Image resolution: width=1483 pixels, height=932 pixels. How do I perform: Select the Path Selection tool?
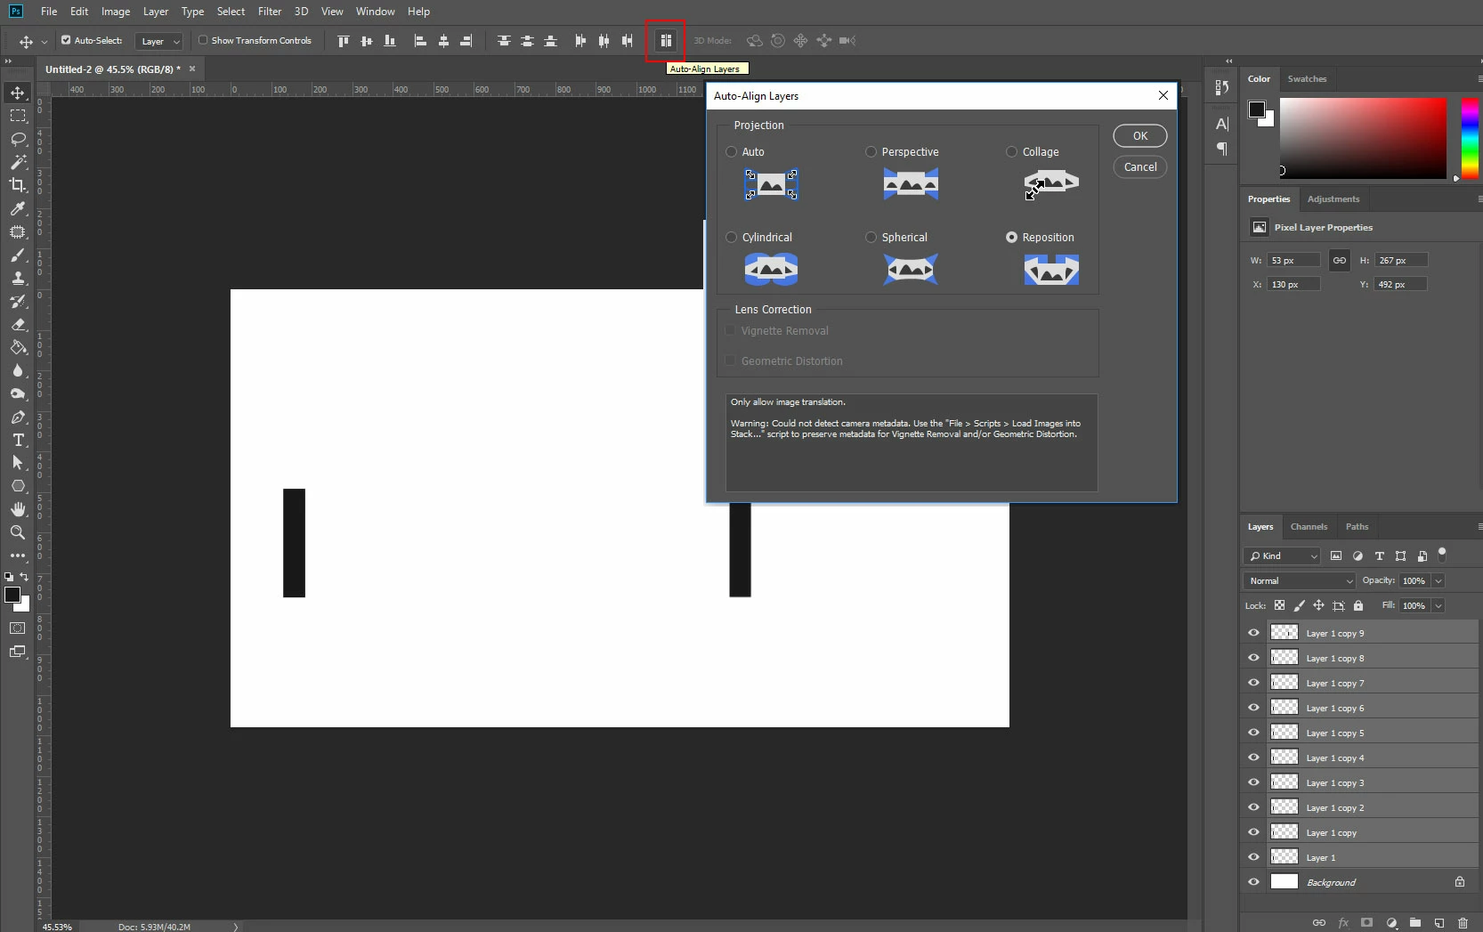coord(18,463)
